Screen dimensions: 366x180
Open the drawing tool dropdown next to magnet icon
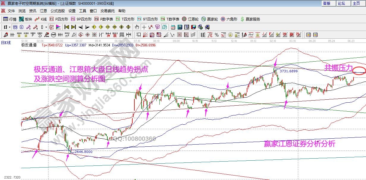point(46,26)
